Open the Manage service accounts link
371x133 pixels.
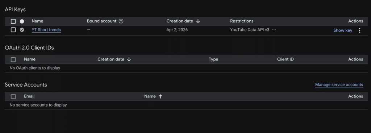pos(339,85)
